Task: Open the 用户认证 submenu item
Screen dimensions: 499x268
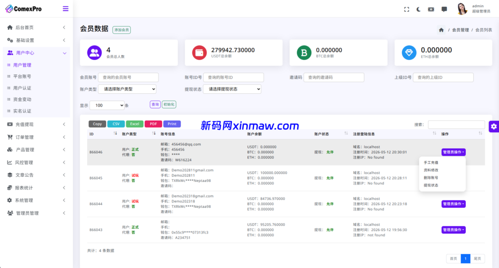Action: tap(22, 88)
